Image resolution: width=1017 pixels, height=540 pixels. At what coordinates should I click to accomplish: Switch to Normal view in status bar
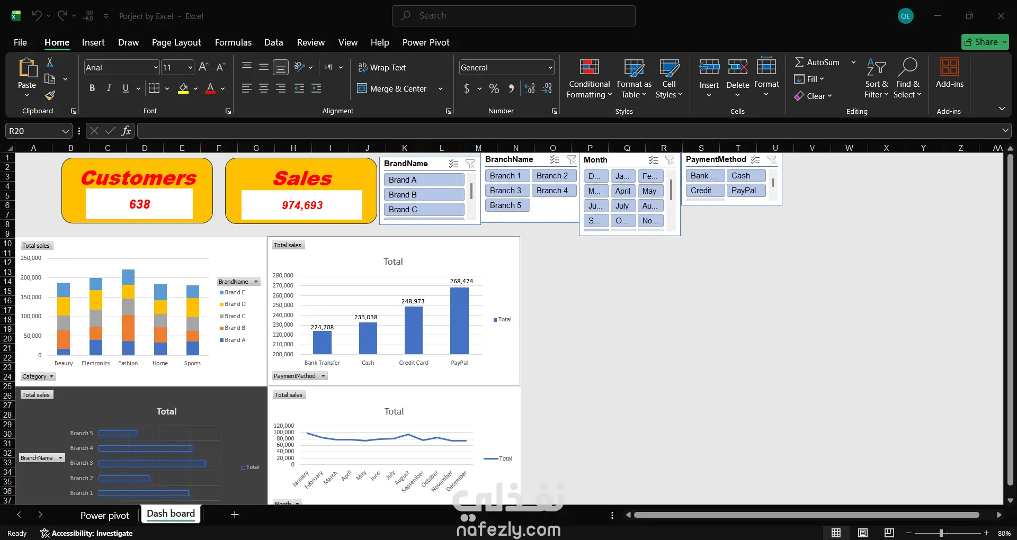point(836,533)
